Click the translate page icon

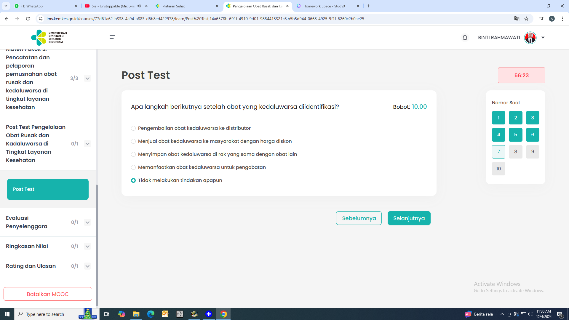pos(517,19)
